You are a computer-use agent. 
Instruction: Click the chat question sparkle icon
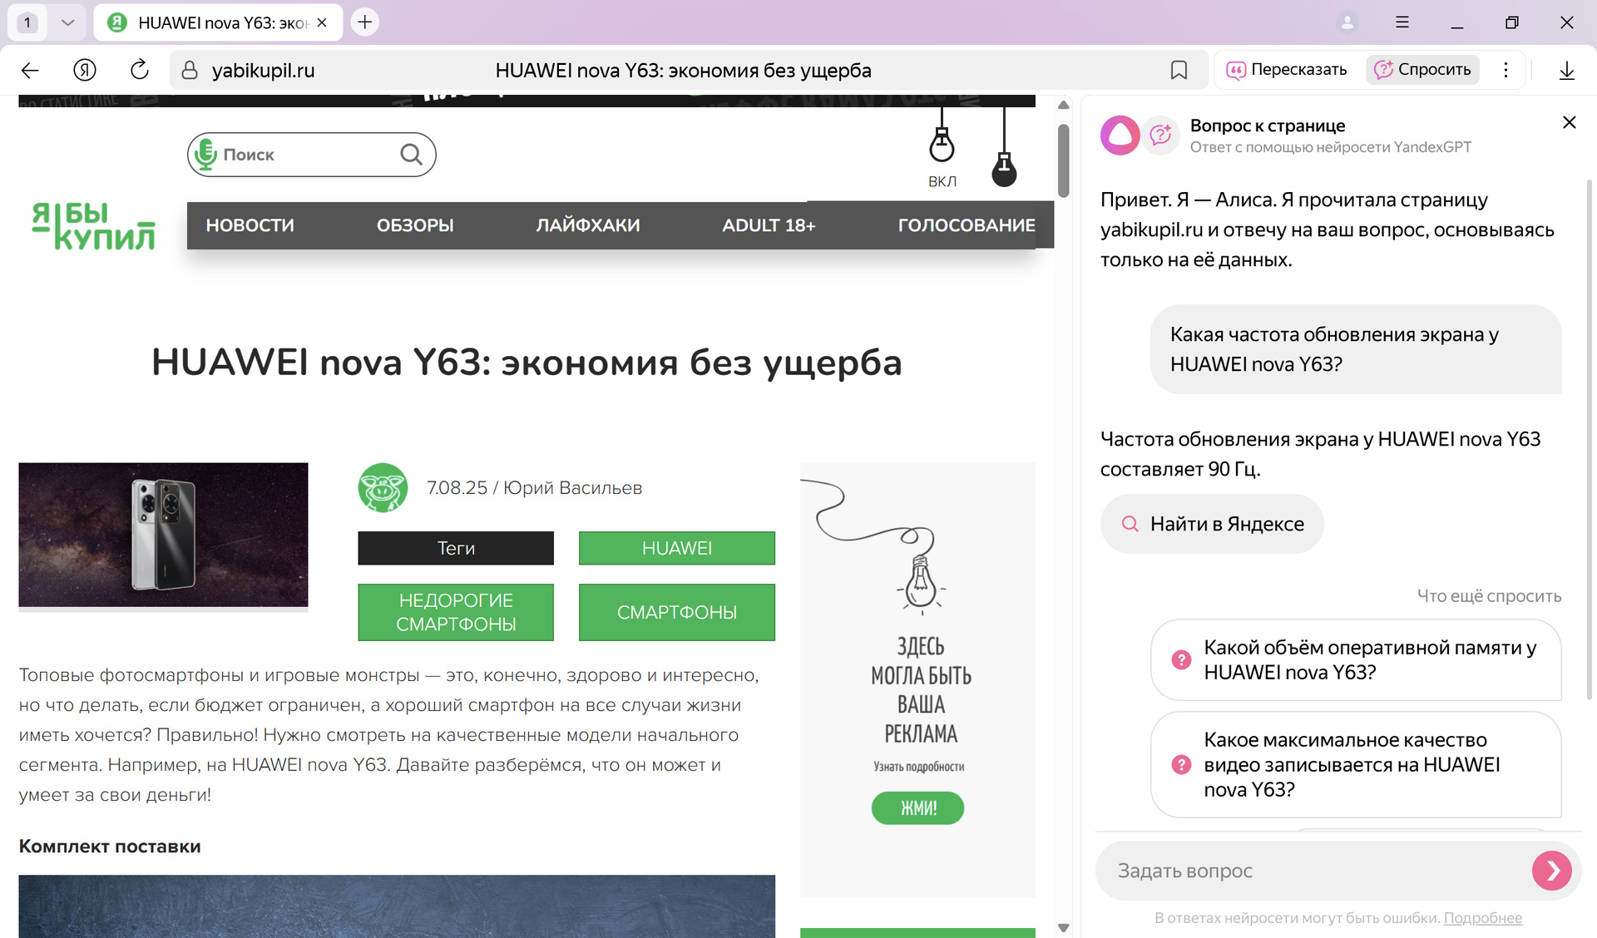tap(1159, 135)
